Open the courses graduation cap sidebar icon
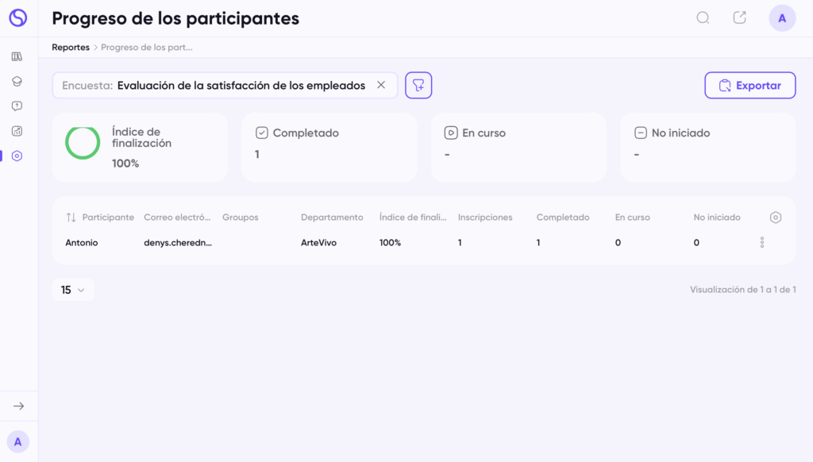 pyautogui.click(x=17, y=82)
